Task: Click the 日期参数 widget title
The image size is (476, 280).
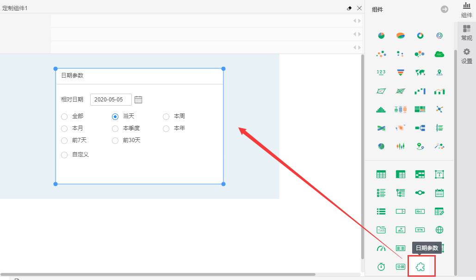Action: 72,76
